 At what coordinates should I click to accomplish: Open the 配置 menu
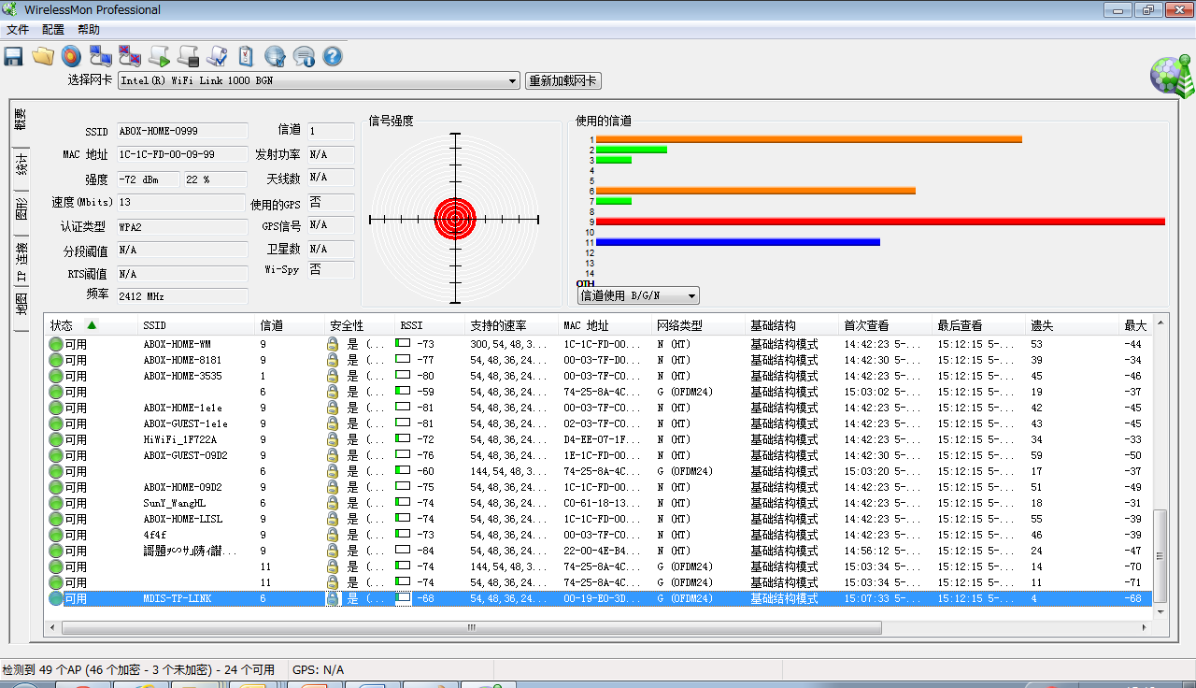[53, 30]
